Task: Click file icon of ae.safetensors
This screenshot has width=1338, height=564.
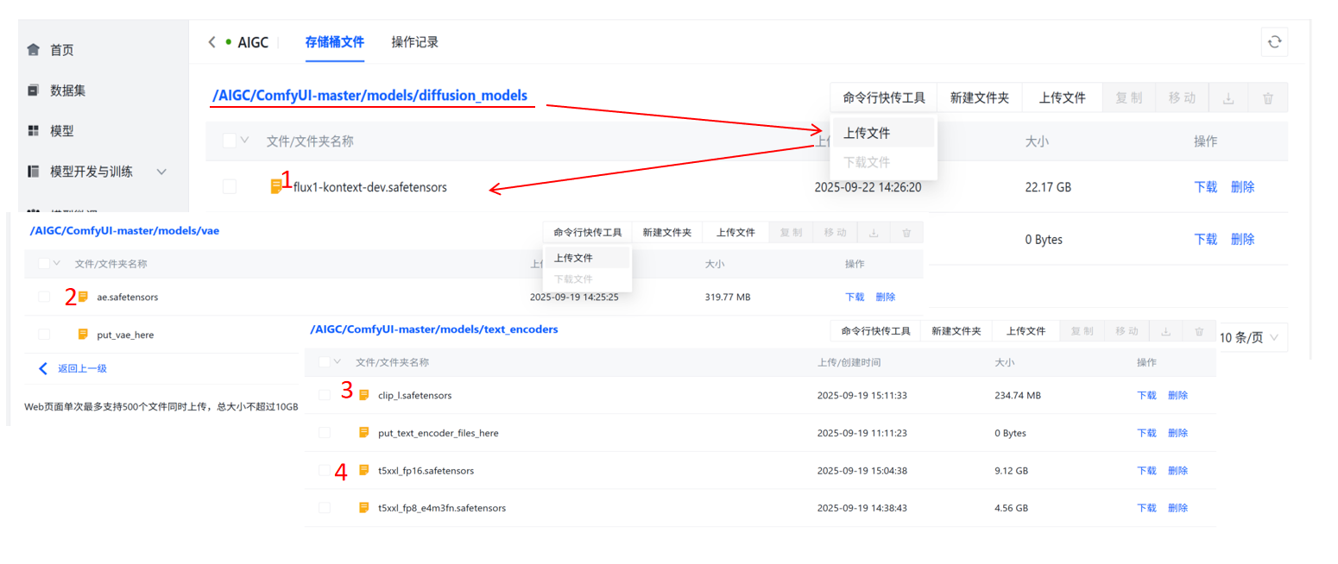Action: 84,296
